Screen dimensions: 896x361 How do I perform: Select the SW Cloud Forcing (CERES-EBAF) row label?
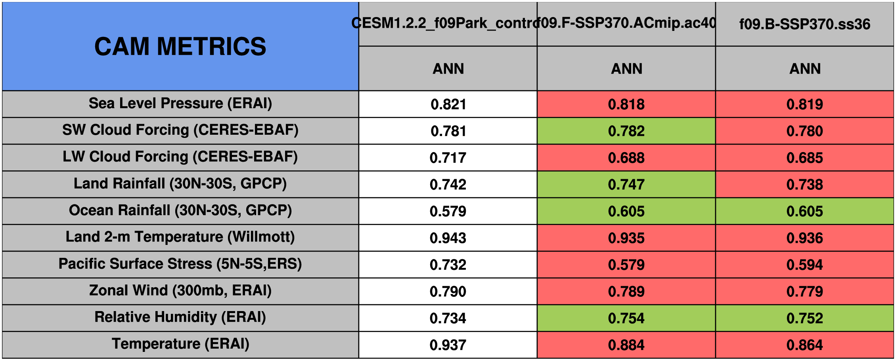coord(180,130)
